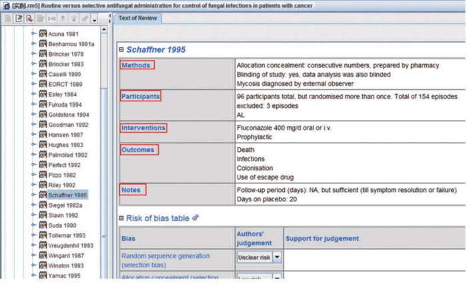This screenshot has height=284, width=467.
Task: Click the study icon next to Acuna 1981
Action: tap(43, 34)
